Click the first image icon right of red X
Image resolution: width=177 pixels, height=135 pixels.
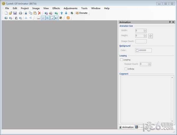click(46, 13)
